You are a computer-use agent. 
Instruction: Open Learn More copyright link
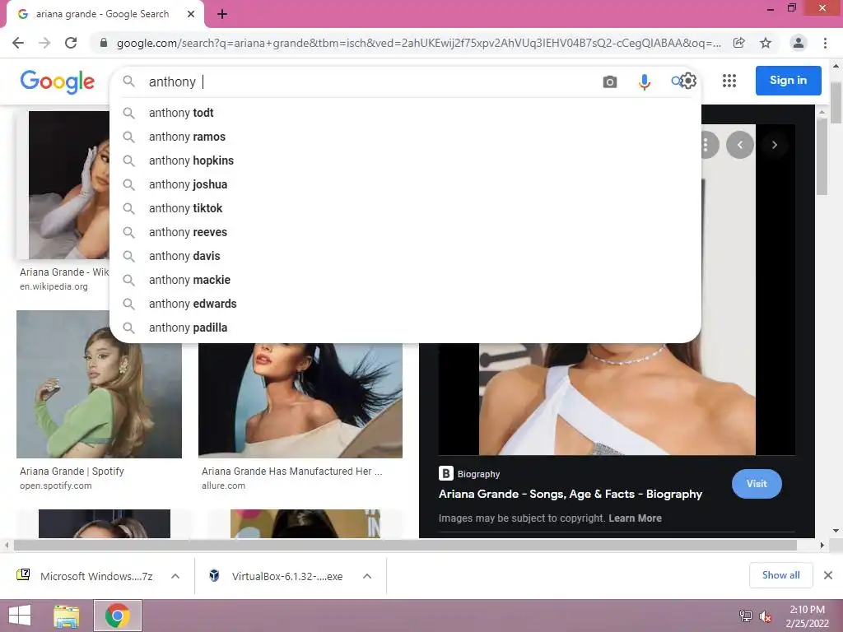[635, 518]
